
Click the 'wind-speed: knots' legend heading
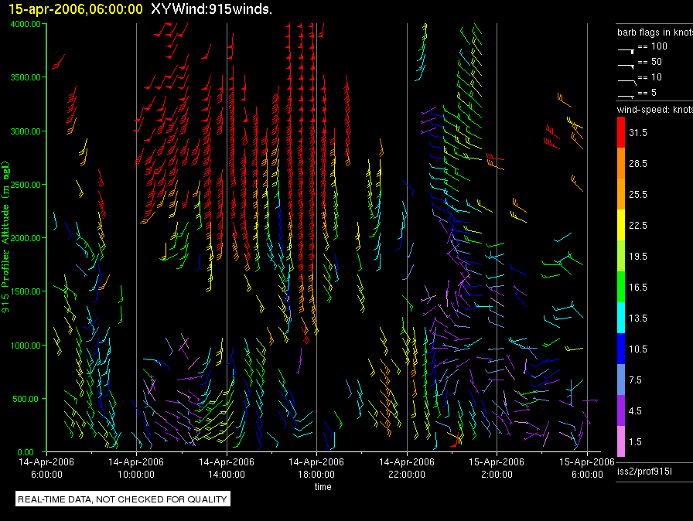pyautogui.click(x=655, y=110)
